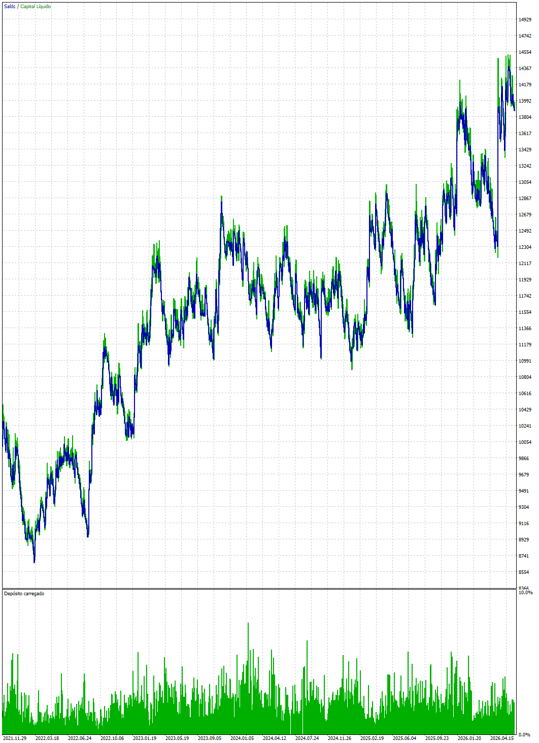Click the 2023.09.05 date label
Image resolution: width=539 pixels, height=743 pixels.
tap(210, 738)
